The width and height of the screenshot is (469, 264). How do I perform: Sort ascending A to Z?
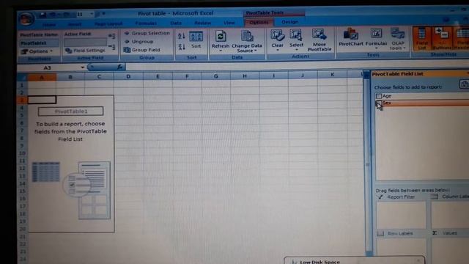click(x=182, y=37)
